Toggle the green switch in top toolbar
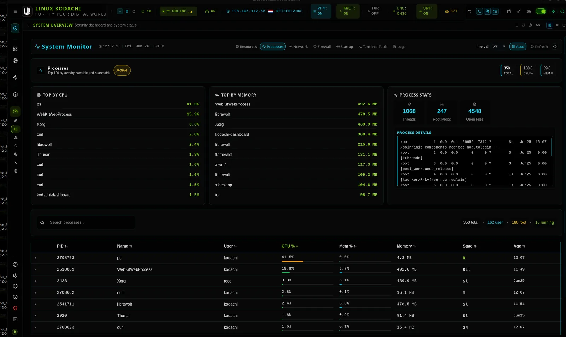566x337 pixels. click(541, 11)
